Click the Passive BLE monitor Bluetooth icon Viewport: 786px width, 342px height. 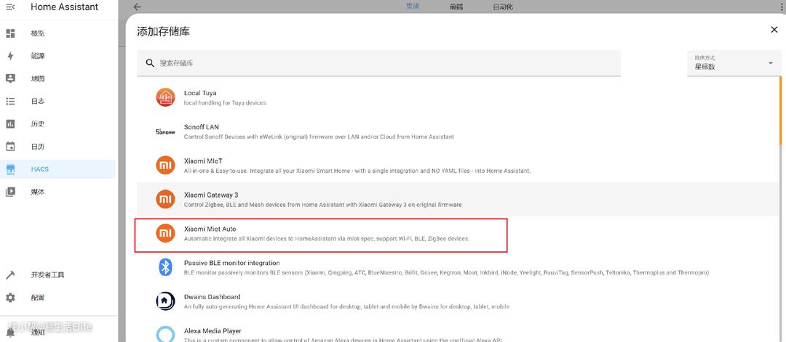coord(165,267)
